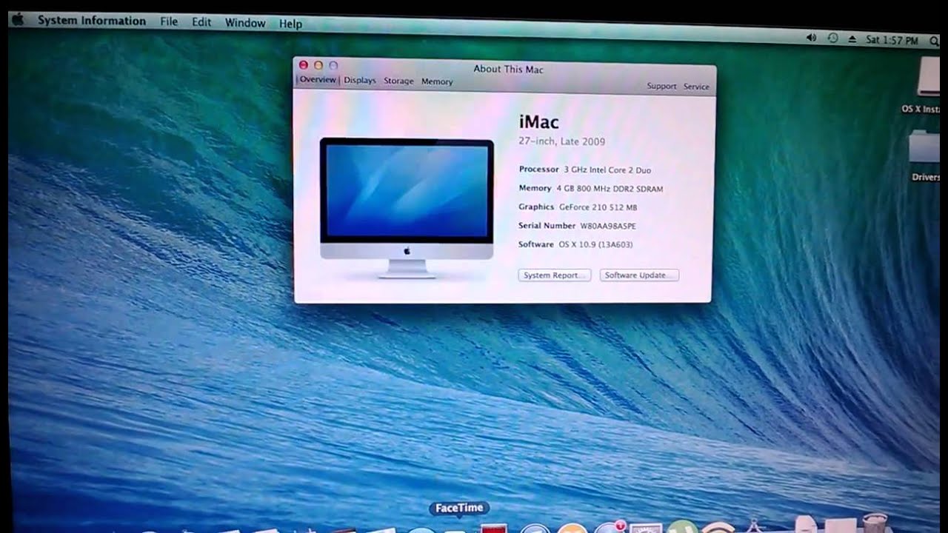The height and width of the screenshot is (533, 948).
Task: Click the Software Update button
Action: click(x=639, y=275)
